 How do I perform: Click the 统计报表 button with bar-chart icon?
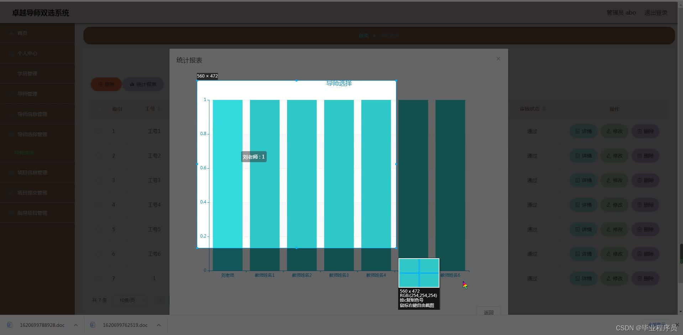[x=143, y=84]
